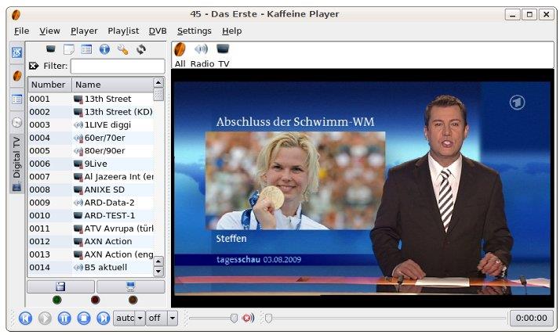Switch to the Kaffeine player window tab
This screenshot has height=335, width=560.
(16, 76)
